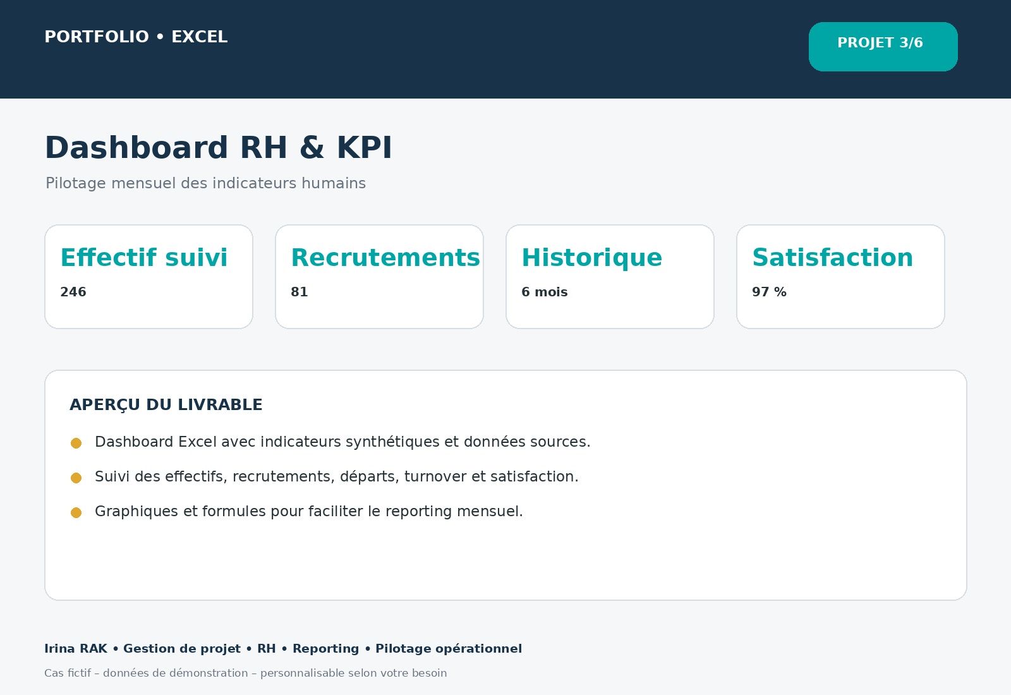Image resolution: width=1011 pixels, height=695 pixels.
Task: Click the bullet dot beside Graphiques et formules
Action: [x=76, y=512]
